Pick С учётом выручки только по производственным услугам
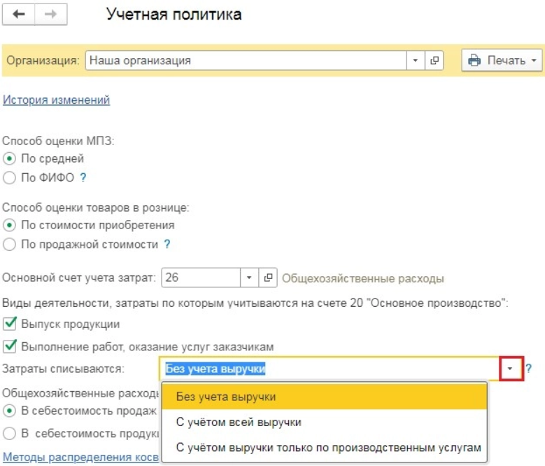 (328, 448)
